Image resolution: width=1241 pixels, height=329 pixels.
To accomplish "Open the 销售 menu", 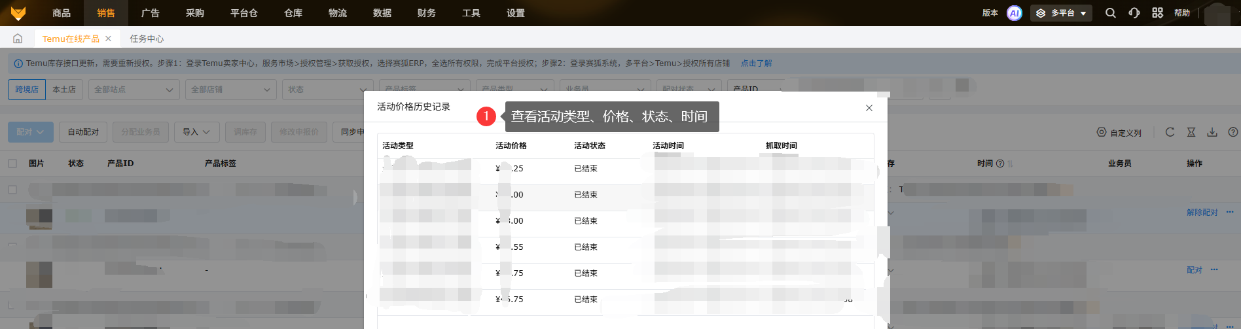I will pyautogui.click(x=106, y=13).
